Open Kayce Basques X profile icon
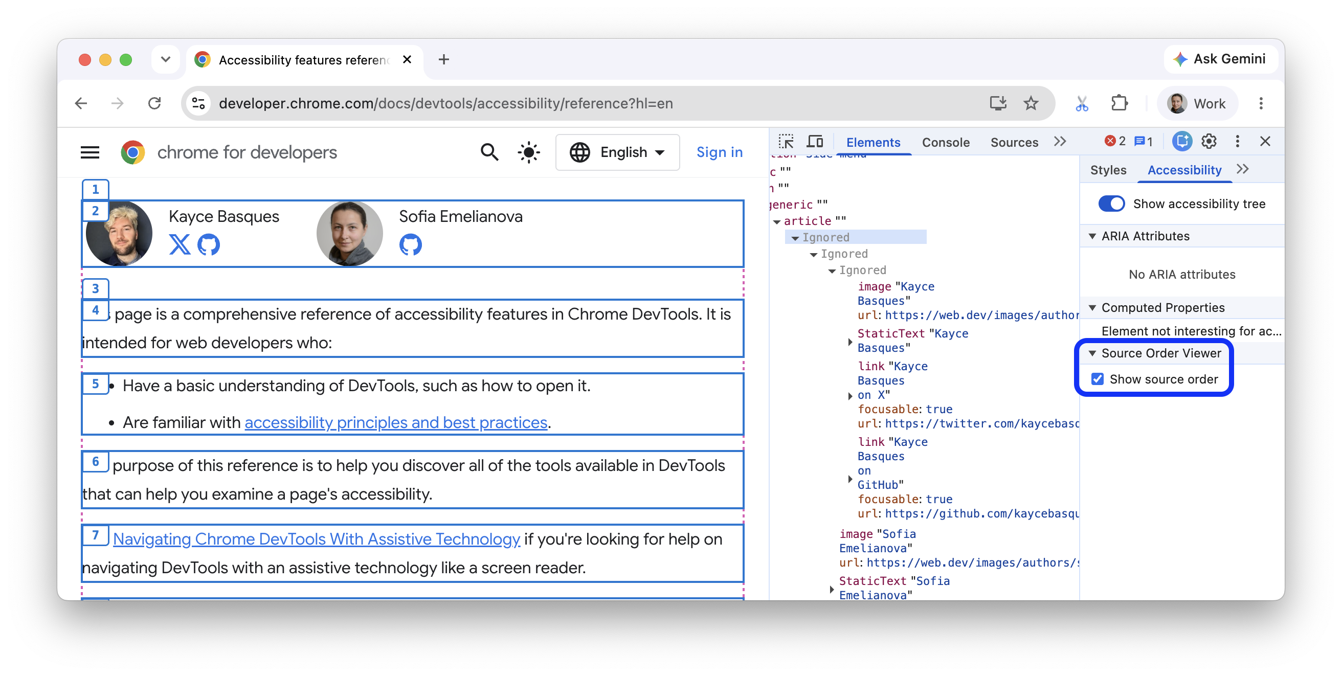1342x676 pixels. tap(179, 244)
